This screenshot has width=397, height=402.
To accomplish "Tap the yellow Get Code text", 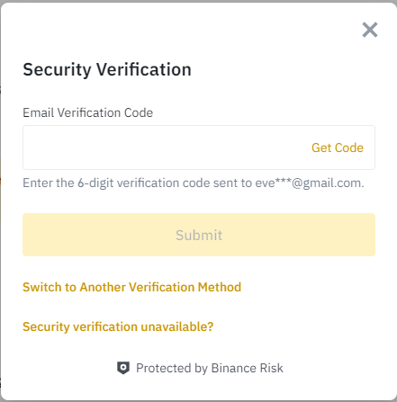I will 338,147.
